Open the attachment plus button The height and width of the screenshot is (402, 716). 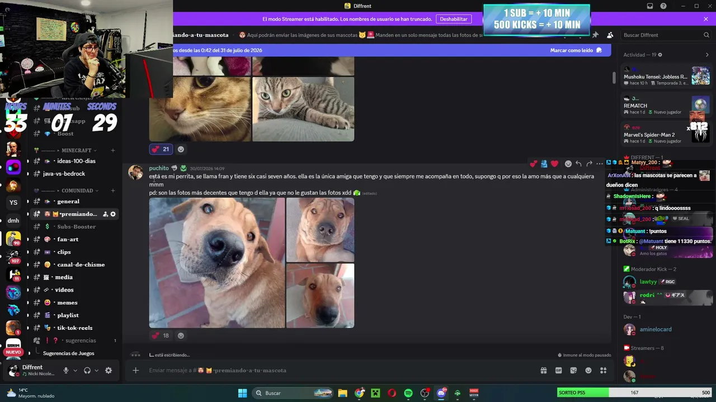tap(135, 370)
